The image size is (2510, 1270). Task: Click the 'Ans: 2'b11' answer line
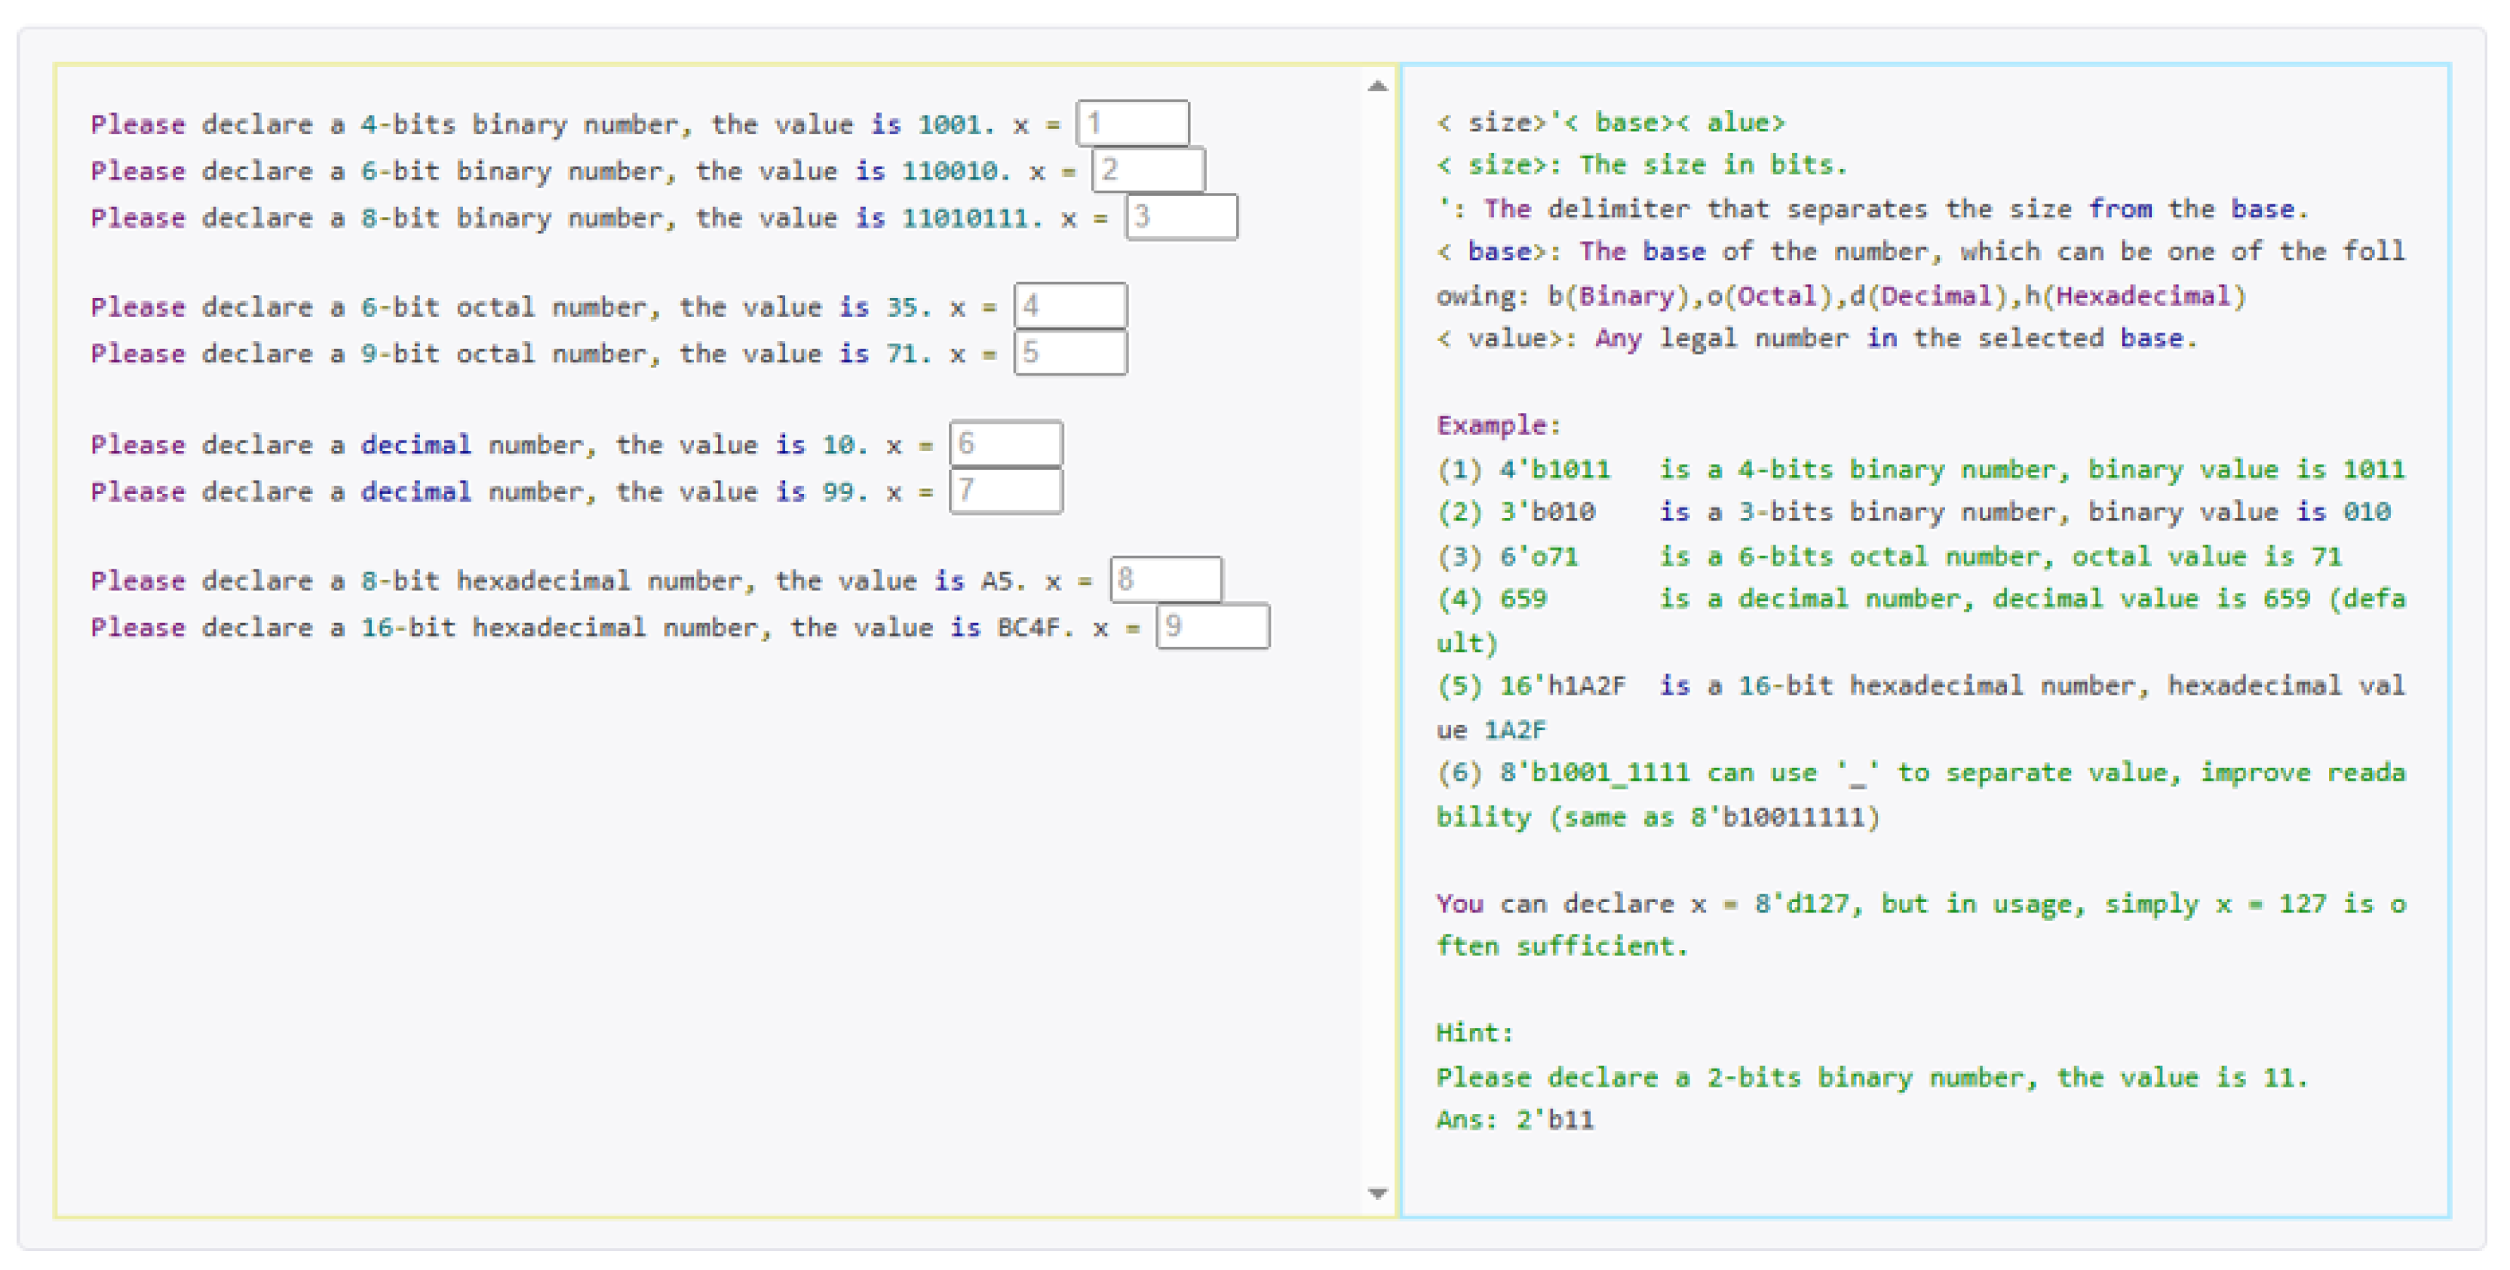pyautogui.click(x=1514, y=1120)
